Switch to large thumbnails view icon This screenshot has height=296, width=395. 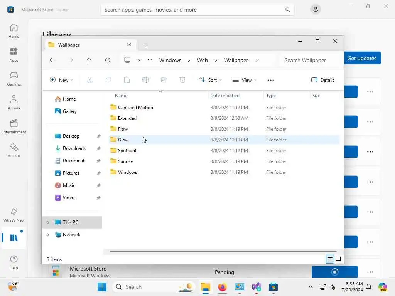point(338,259)
